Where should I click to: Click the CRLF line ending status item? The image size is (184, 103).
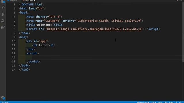[x=166, y=102]
